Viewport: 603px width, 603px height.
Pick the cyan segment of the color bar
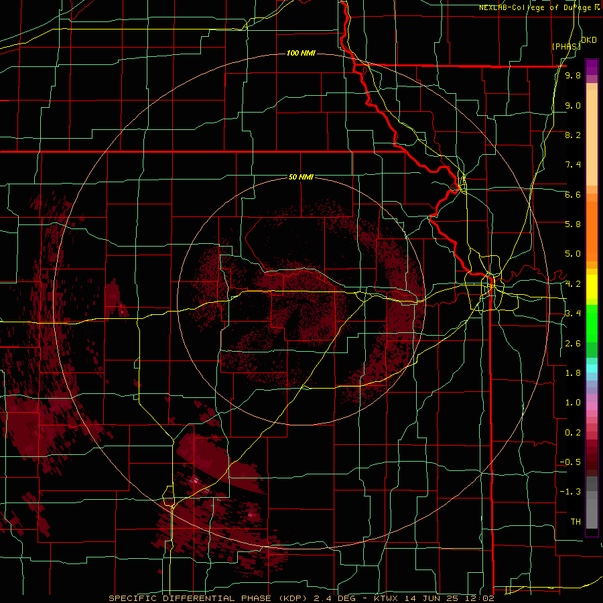(x=592, y=368)
